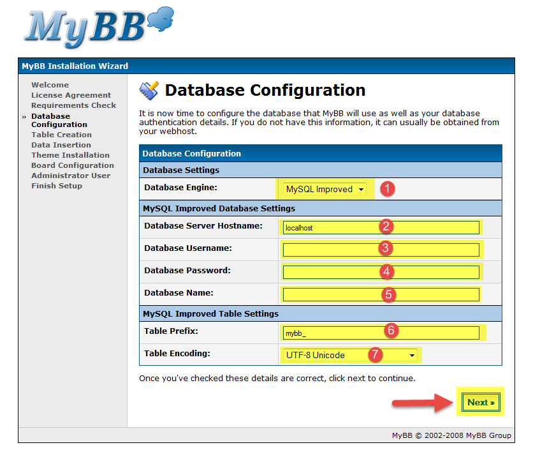Select the Database Name text box

tap(381, 294)
